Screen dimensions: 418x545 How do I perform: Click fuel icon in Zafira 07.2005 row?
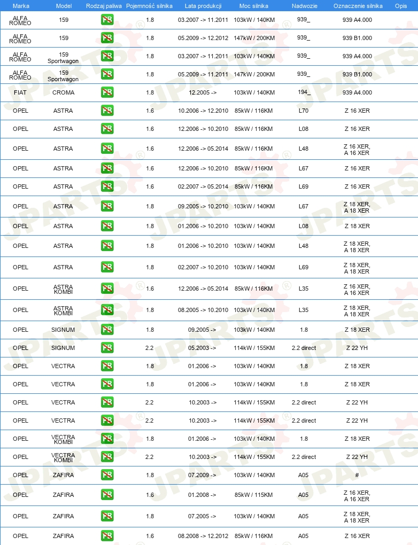point(107,516)
